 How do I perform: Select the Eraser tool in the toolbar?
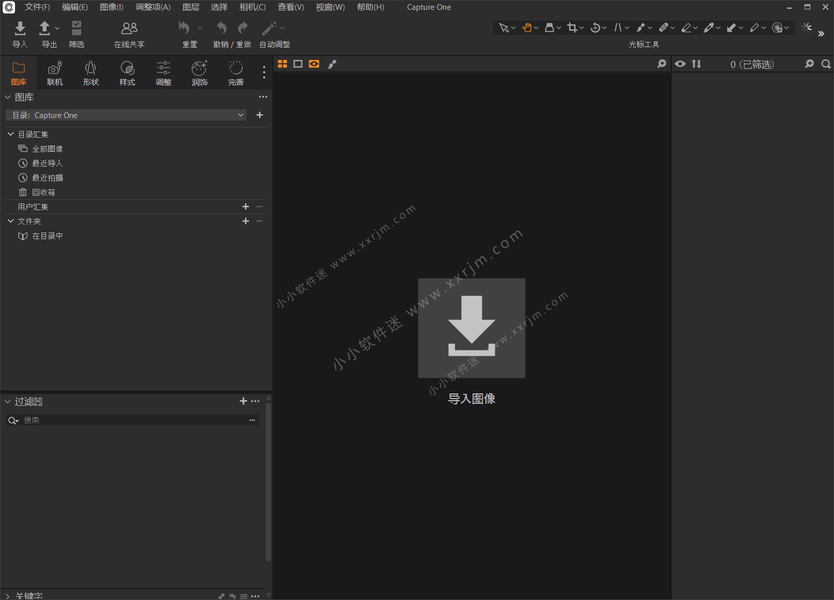pyautogui.click(x=687, y=27)
